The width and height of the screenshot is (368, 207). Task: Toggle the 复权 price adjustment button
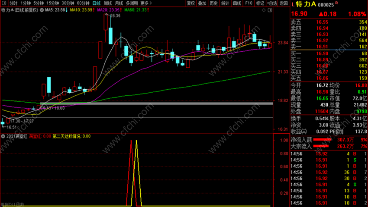click(x=191, y=3)
